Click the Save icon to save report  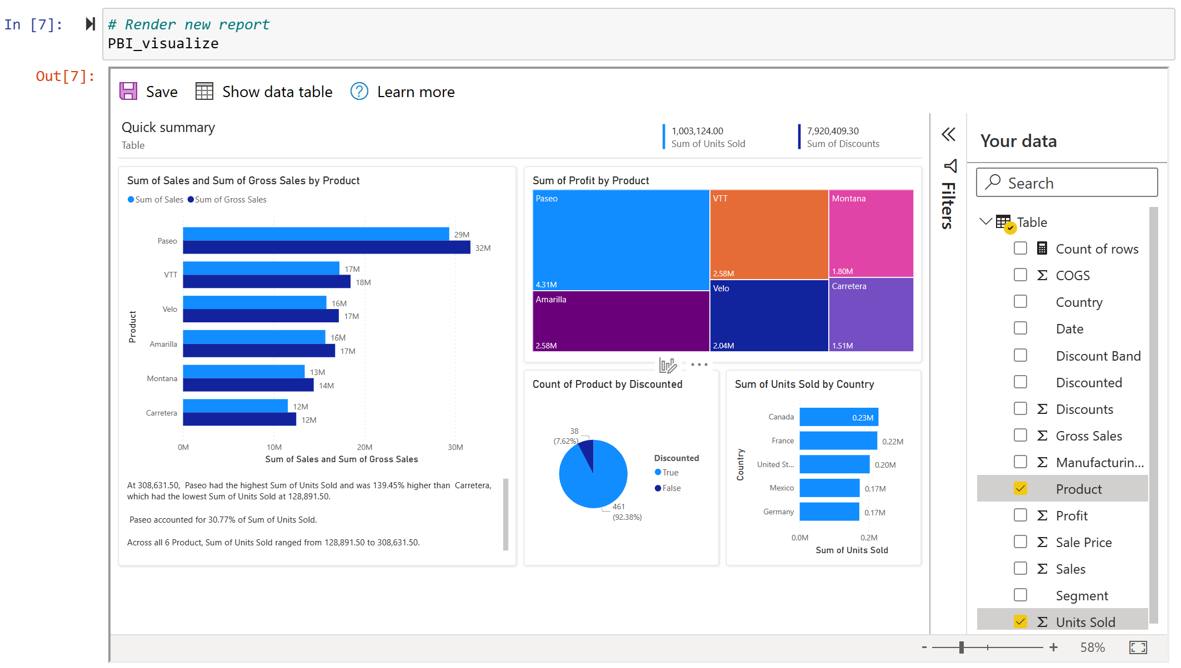coord(129,92)
